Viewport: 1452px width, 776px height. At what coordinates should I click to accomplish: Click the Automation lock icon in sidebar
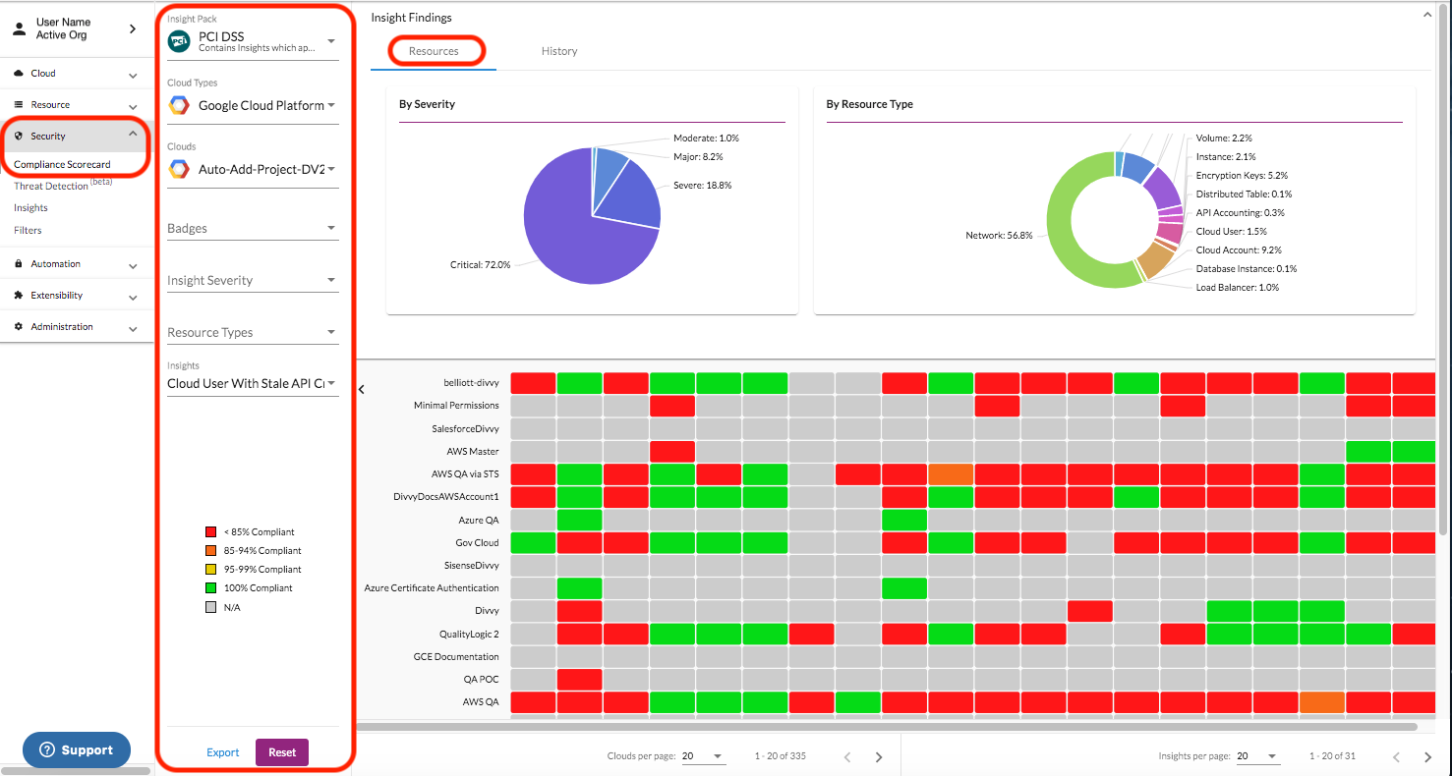pyautogui.click(x=20, y=264)
